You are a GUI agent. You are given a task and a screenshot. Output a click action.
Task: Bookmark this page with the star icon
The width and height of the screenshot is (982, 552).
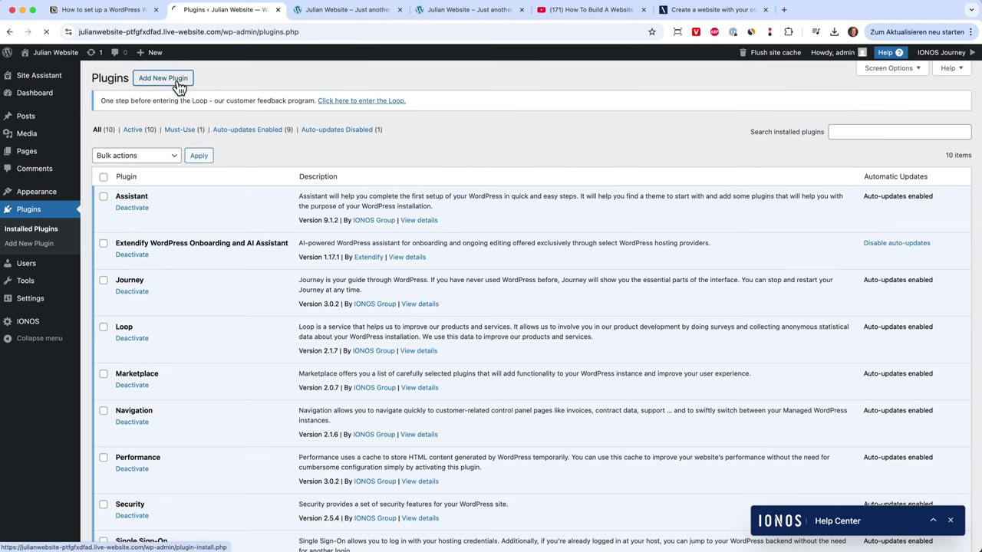click(x=652, y=31)
